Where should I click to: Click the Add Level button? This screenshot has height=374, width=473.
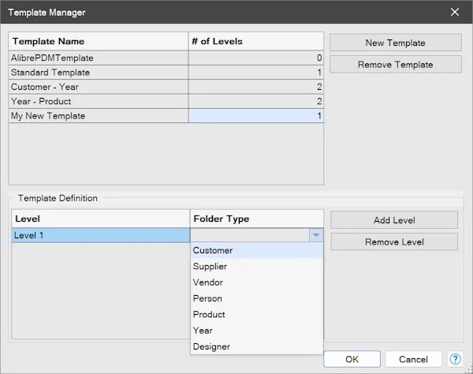394,220
